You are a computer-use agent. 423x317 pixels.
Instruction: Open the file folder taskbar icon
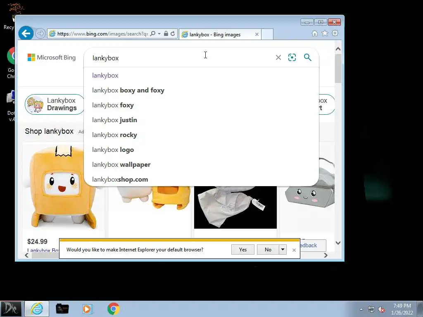click(x=62, y=309)
